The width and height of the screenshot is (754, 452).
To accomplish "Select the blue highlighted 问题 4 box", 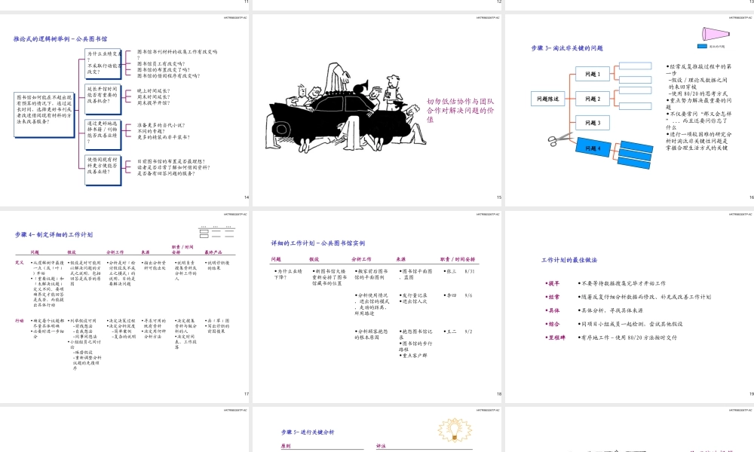I will [x=593, y=148].
